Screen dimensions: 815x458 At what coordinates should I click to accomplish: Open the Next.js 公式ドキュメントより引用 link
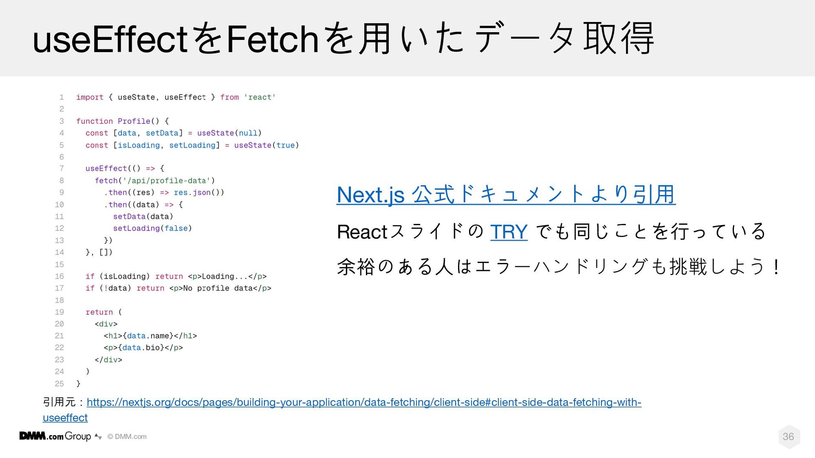tap(506, 195)
